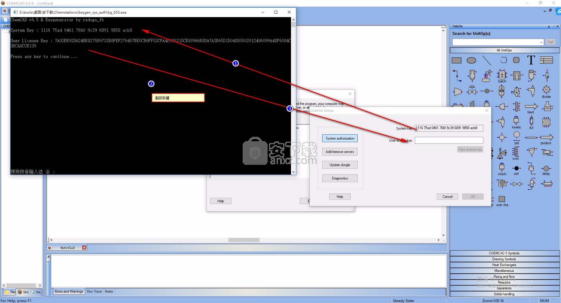Click Add/remove servers button

pos(340,151)
